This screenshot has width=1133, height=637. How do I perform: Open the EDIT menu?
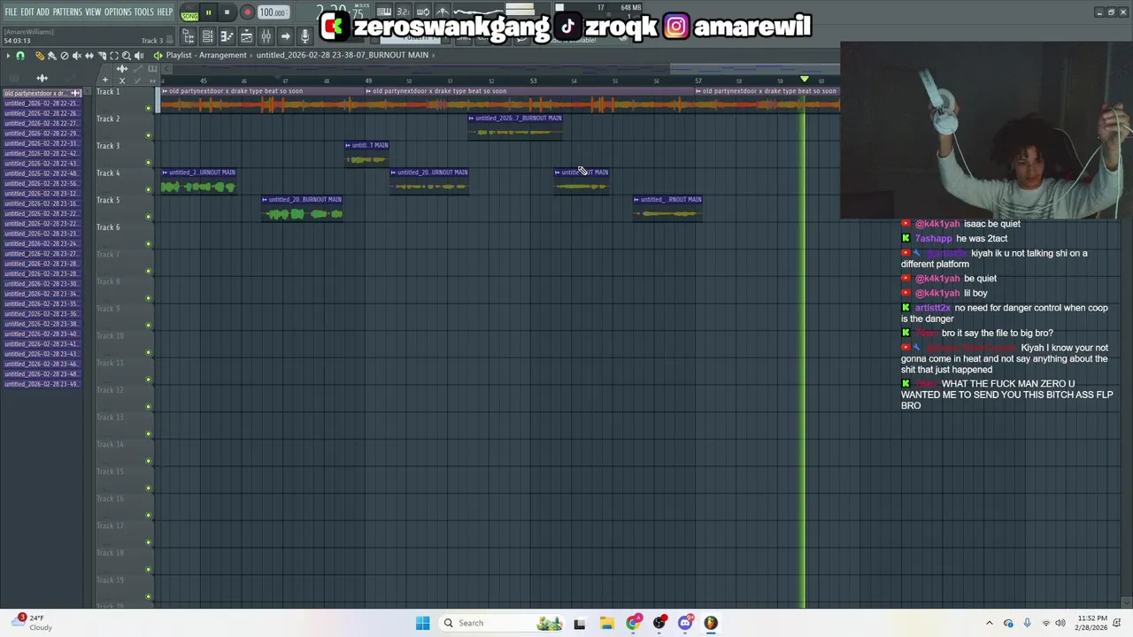27,12
